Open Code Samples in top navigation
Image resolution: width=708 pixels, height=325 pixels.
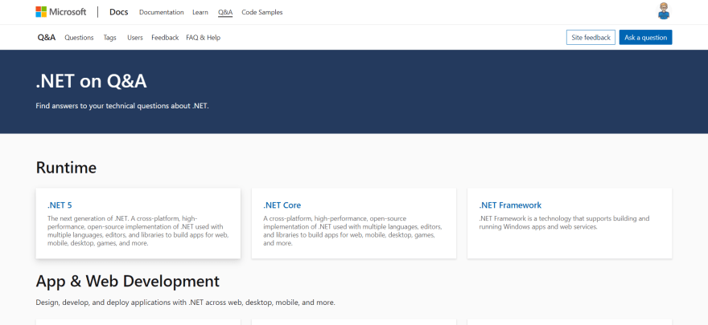pos(262,12)
